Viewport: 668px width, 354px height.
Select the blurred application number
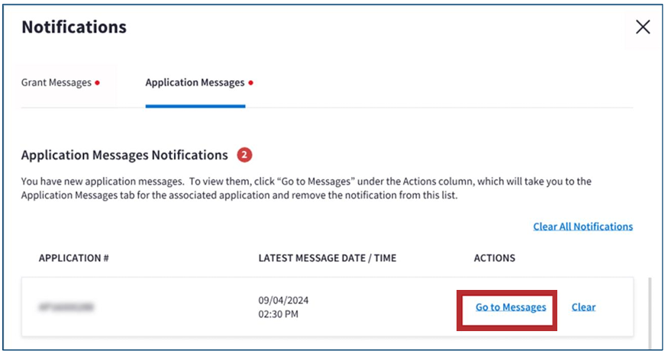(x=68, y=307)
